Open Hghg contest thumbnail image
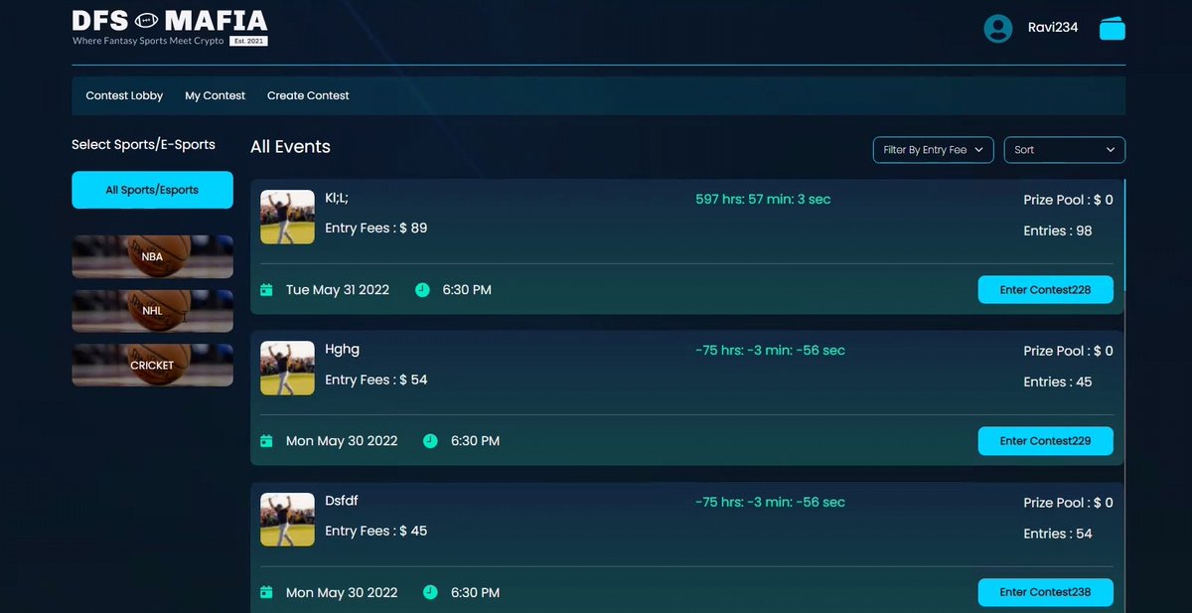 [x=287, y=368]
